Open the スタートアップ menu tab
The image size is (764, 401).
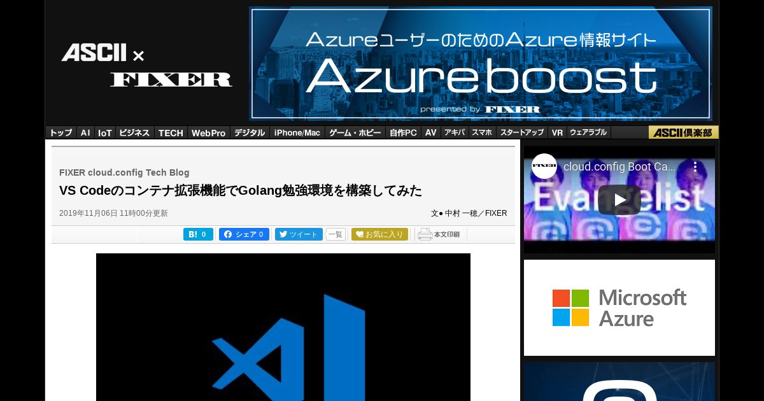(522, 132)
